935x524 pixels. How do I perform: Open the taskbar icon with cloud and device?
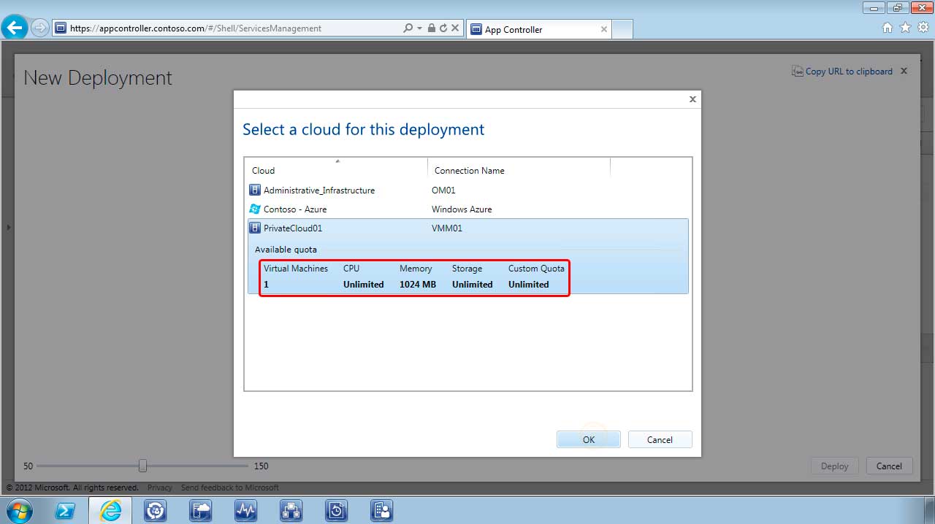(x=201, y=511)
